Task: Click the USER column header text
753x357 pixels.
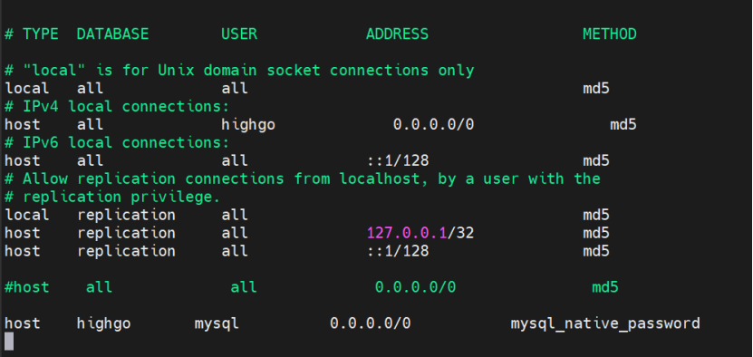Action: [x=238, y=34]
